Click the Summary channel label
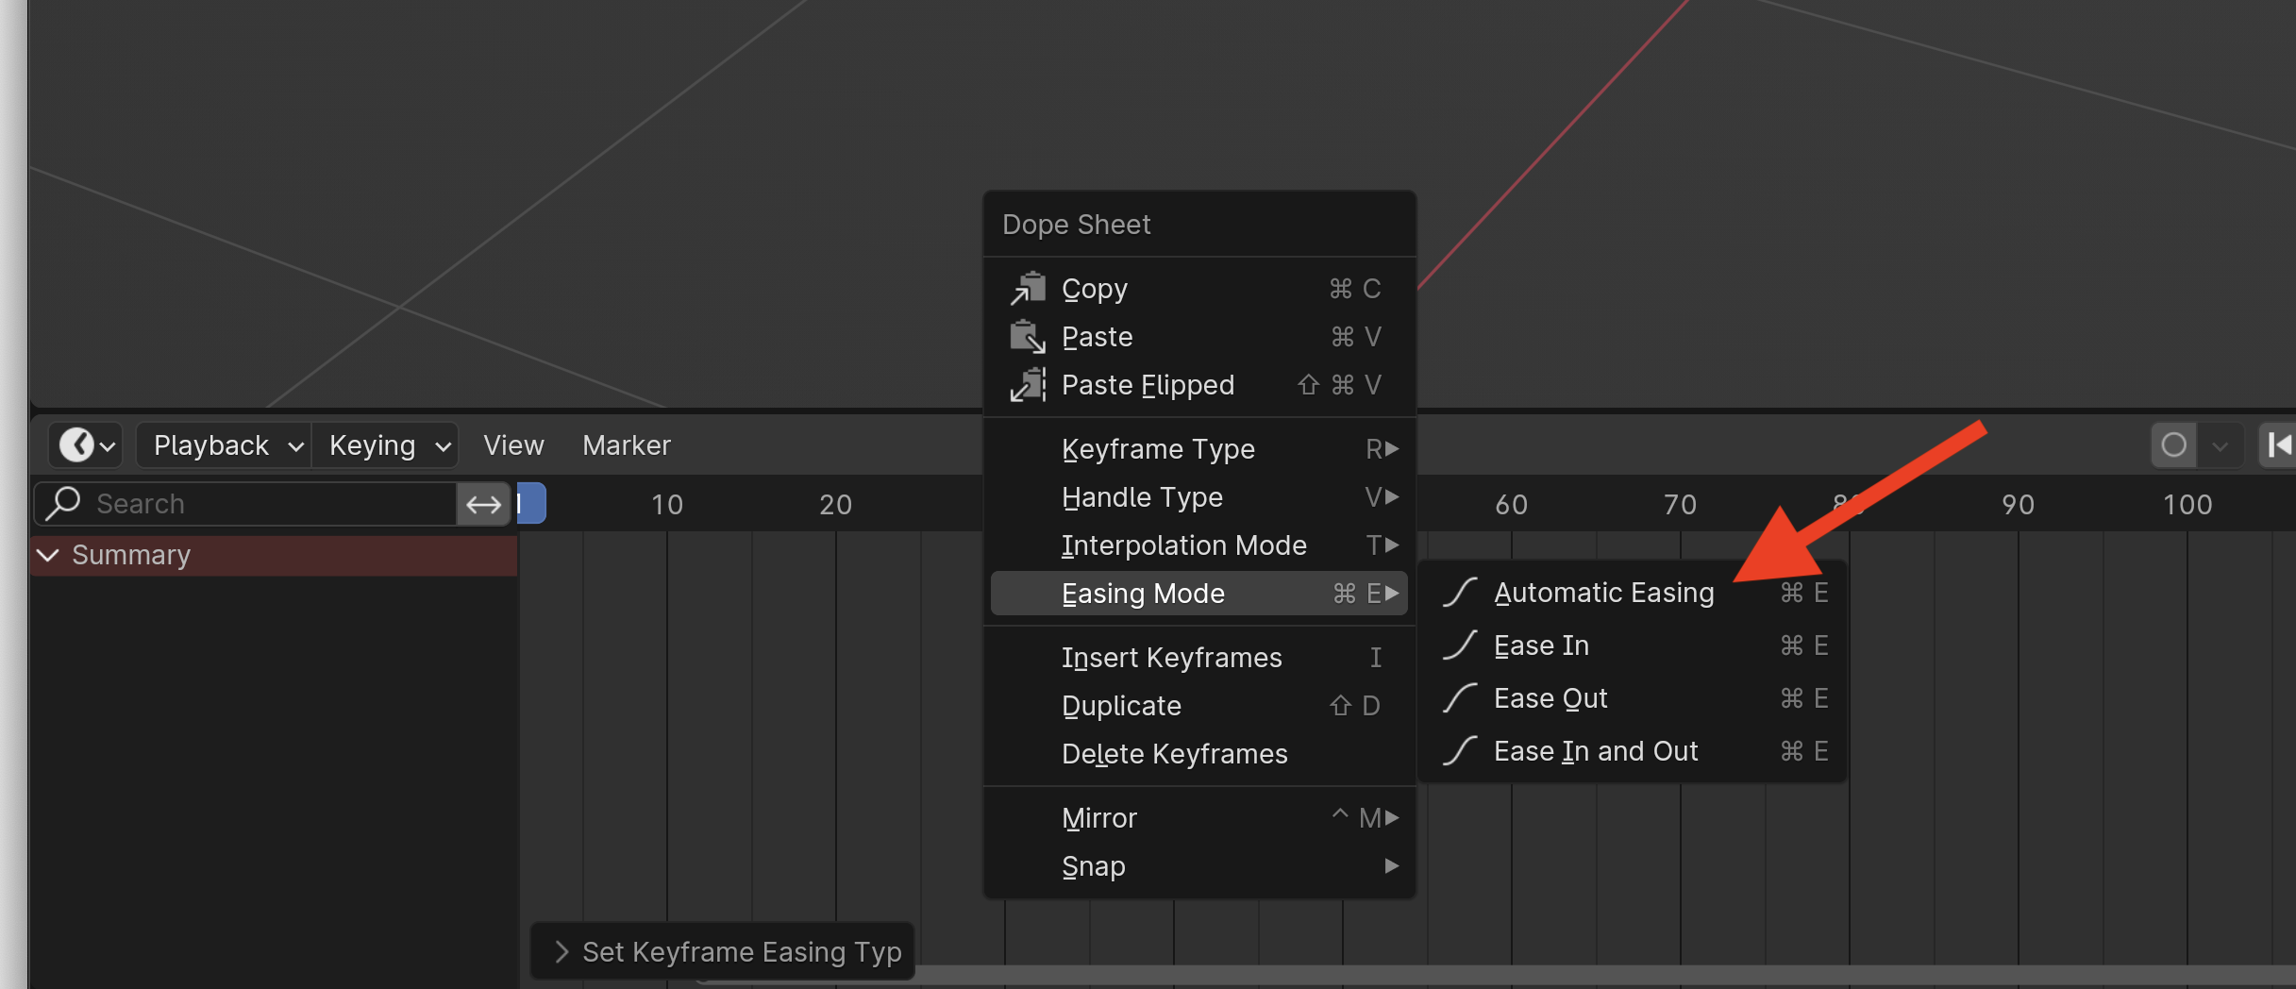This screenshot has height=989, width=2296. (x=131, y=555)
